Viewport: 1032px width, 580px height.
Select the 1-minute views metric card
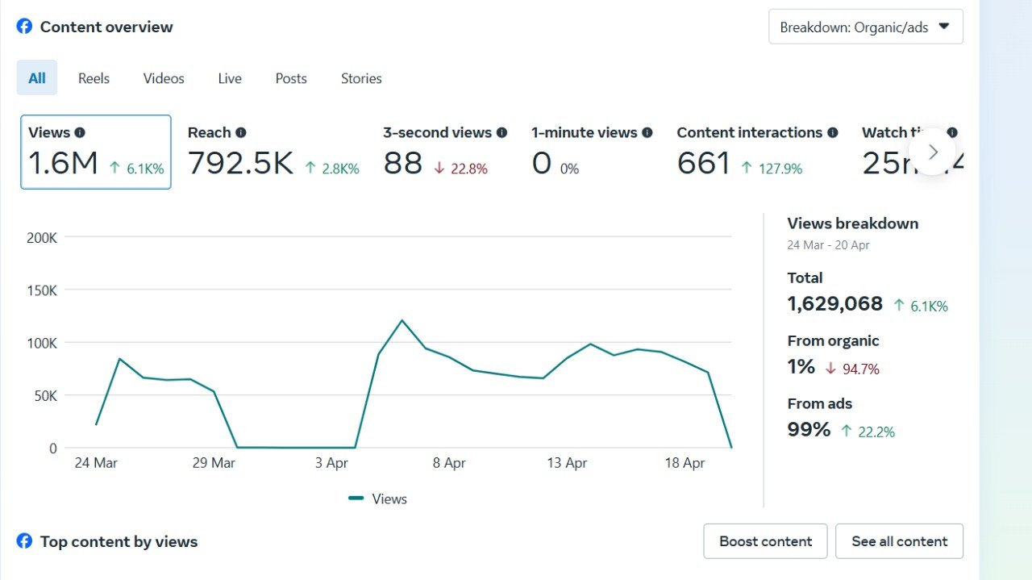click(592, 152)
